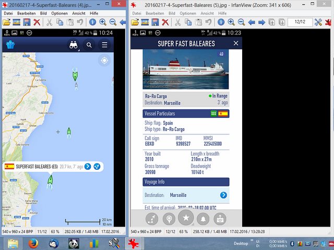
Task: Click Information icon in left IrfanView window
Action: click(x=92, y=22)
